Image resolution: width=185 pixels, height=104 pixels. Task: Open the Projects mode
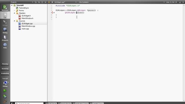tap(5, 38)
